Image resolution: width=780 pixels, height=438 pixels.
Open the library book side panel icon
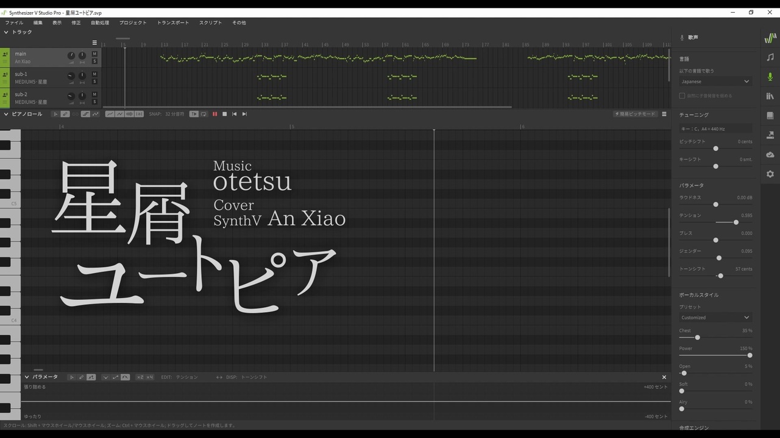coord(770,116)
